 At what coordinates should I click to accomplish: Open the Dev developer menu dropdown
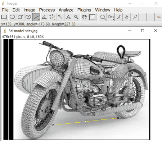[x=111, y=17]
